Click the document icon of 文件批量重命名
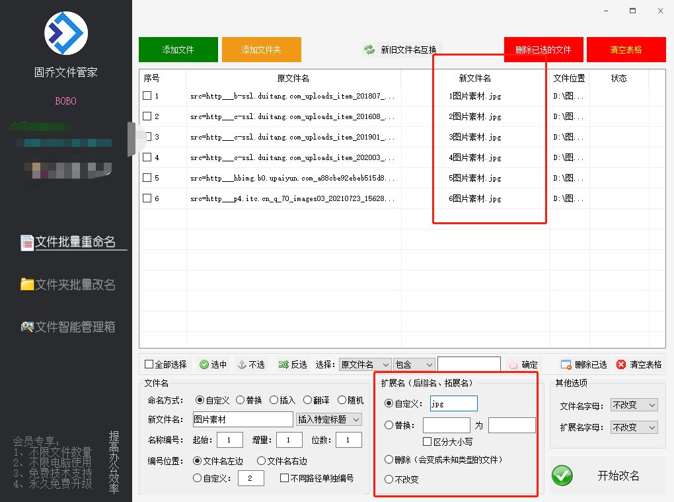The image size is (674, 502). point(27,243)
